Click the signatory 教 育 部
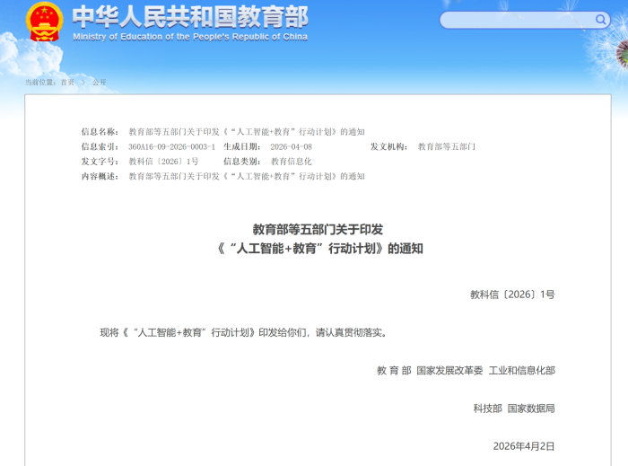628x466 pixels. click(394, 371)
